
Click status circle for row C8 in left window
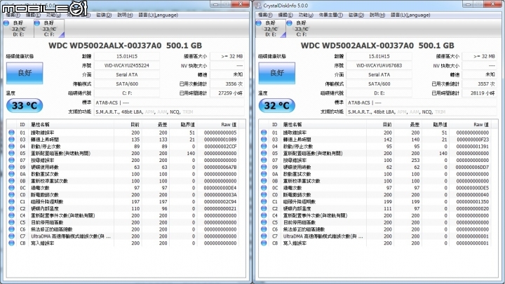tap(12, 243)
